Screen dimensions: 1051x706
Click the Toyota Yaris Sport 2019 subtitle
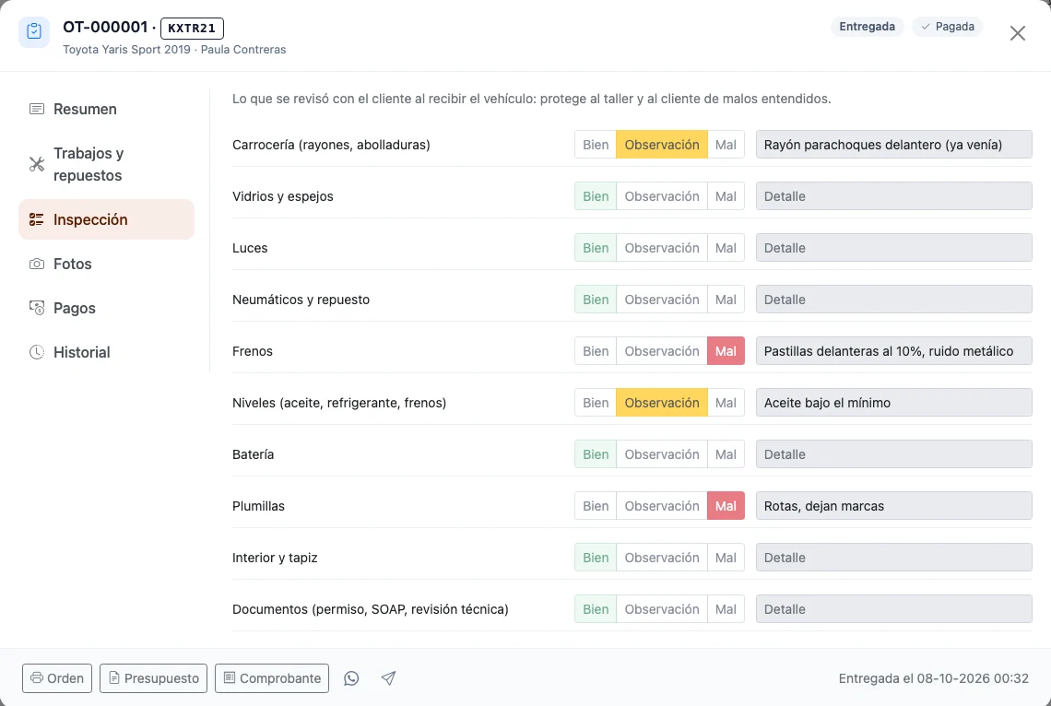(126, 50)
